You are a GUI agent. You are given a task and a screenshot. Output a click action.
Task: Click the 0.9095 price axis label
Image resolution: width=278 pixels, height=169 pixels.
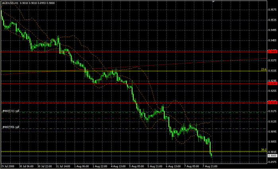pos(272,132)
